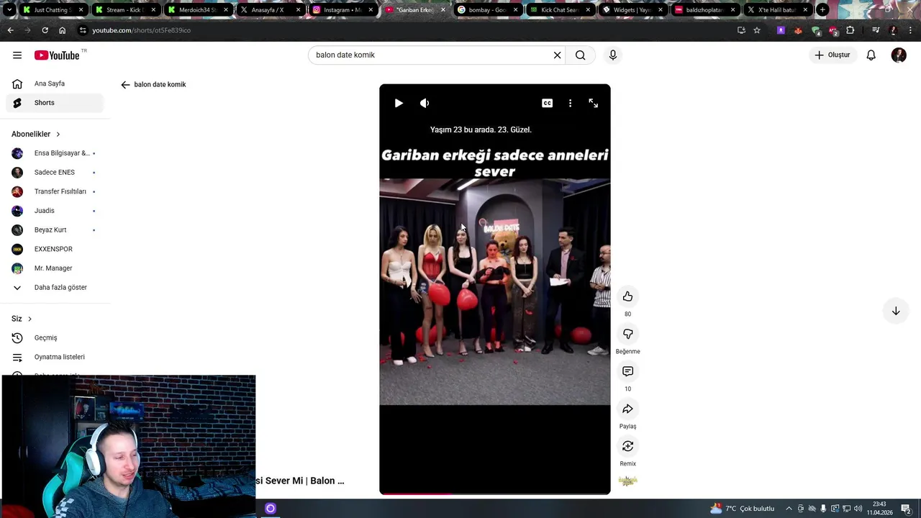Like the Short with thumbs up
Viewport: 921px width, 518px height.
(x=627, y=296)
